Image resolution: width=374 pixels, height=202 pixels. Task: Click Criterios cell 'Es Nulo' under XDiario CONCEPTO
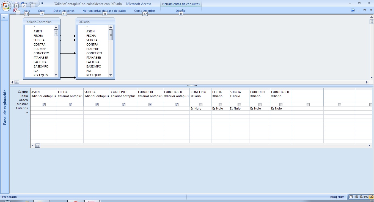point(200,108)
